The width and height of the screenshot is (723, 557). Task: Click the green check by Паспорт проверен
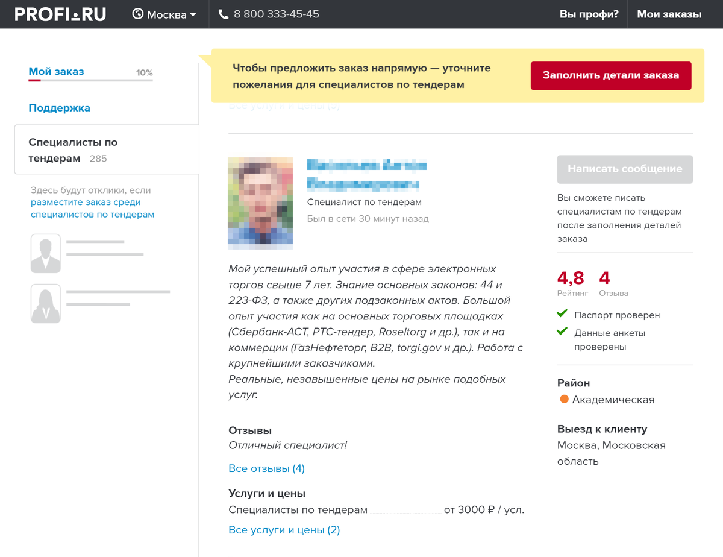point(563,314)
